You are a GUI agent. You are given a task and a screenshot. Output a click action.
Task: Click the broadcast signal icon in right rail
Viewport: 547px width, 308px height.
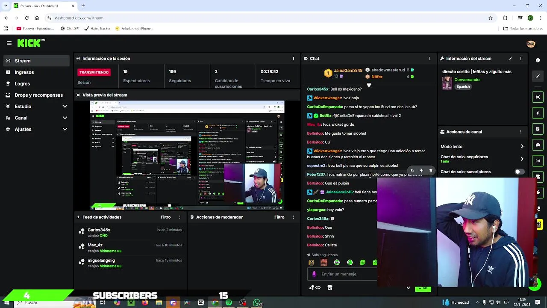(538, 161)
